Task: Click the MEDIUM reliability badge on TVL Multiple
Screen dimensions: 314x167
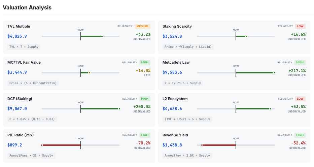Action: pos(142,26)
